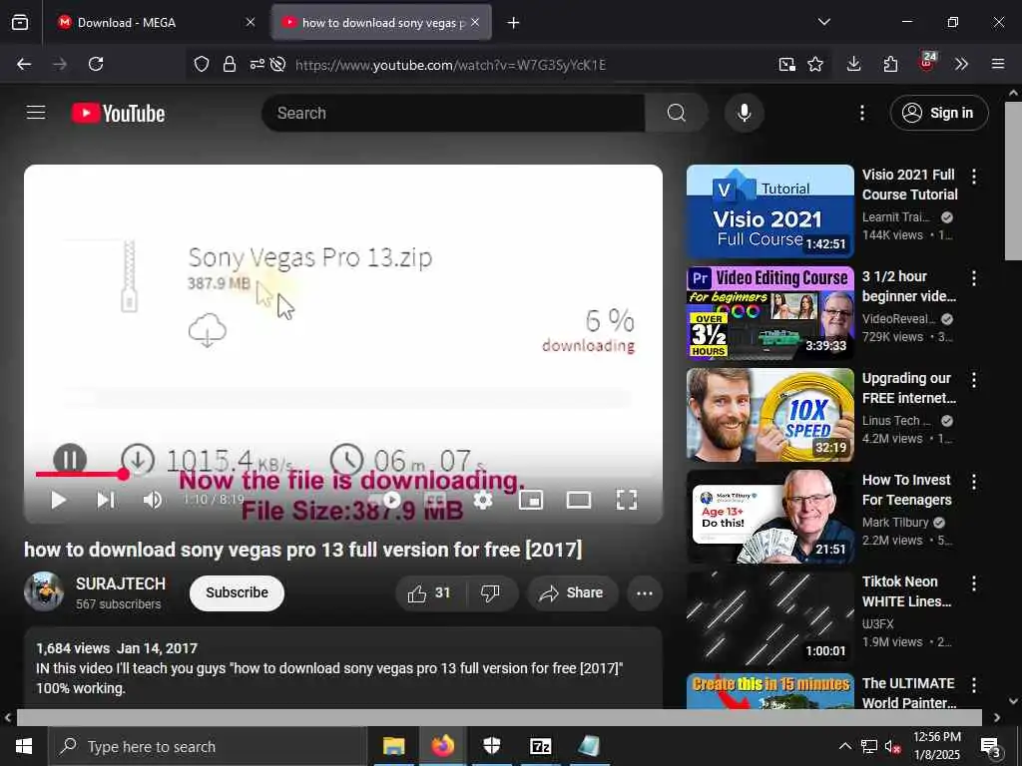Image resolution: width=1022 pixels, height=766 pixels.
Task: Enable miniplayer mode in the video player
Action: [531, 500]
